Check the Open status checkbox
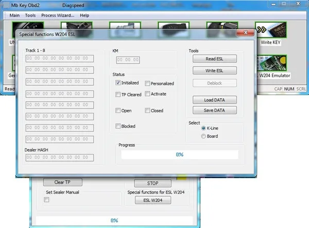Screen dimensions: 309x228 pos(118,110)
